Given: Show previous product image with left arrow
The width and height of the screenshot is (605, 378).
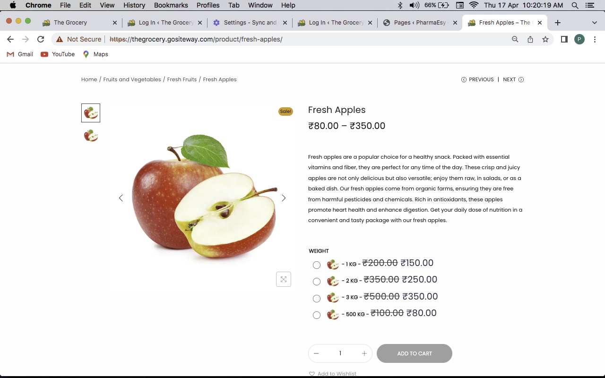Looking at the screenshot, I should pyautogui.click(x=121, y=198).
